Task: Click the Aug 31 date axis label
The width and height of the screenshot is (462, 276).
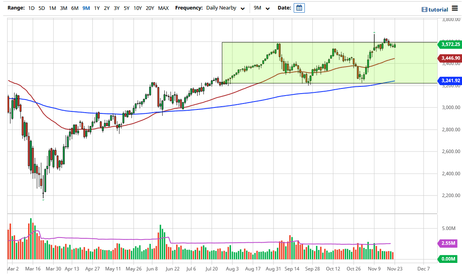Action: point(273,268)
